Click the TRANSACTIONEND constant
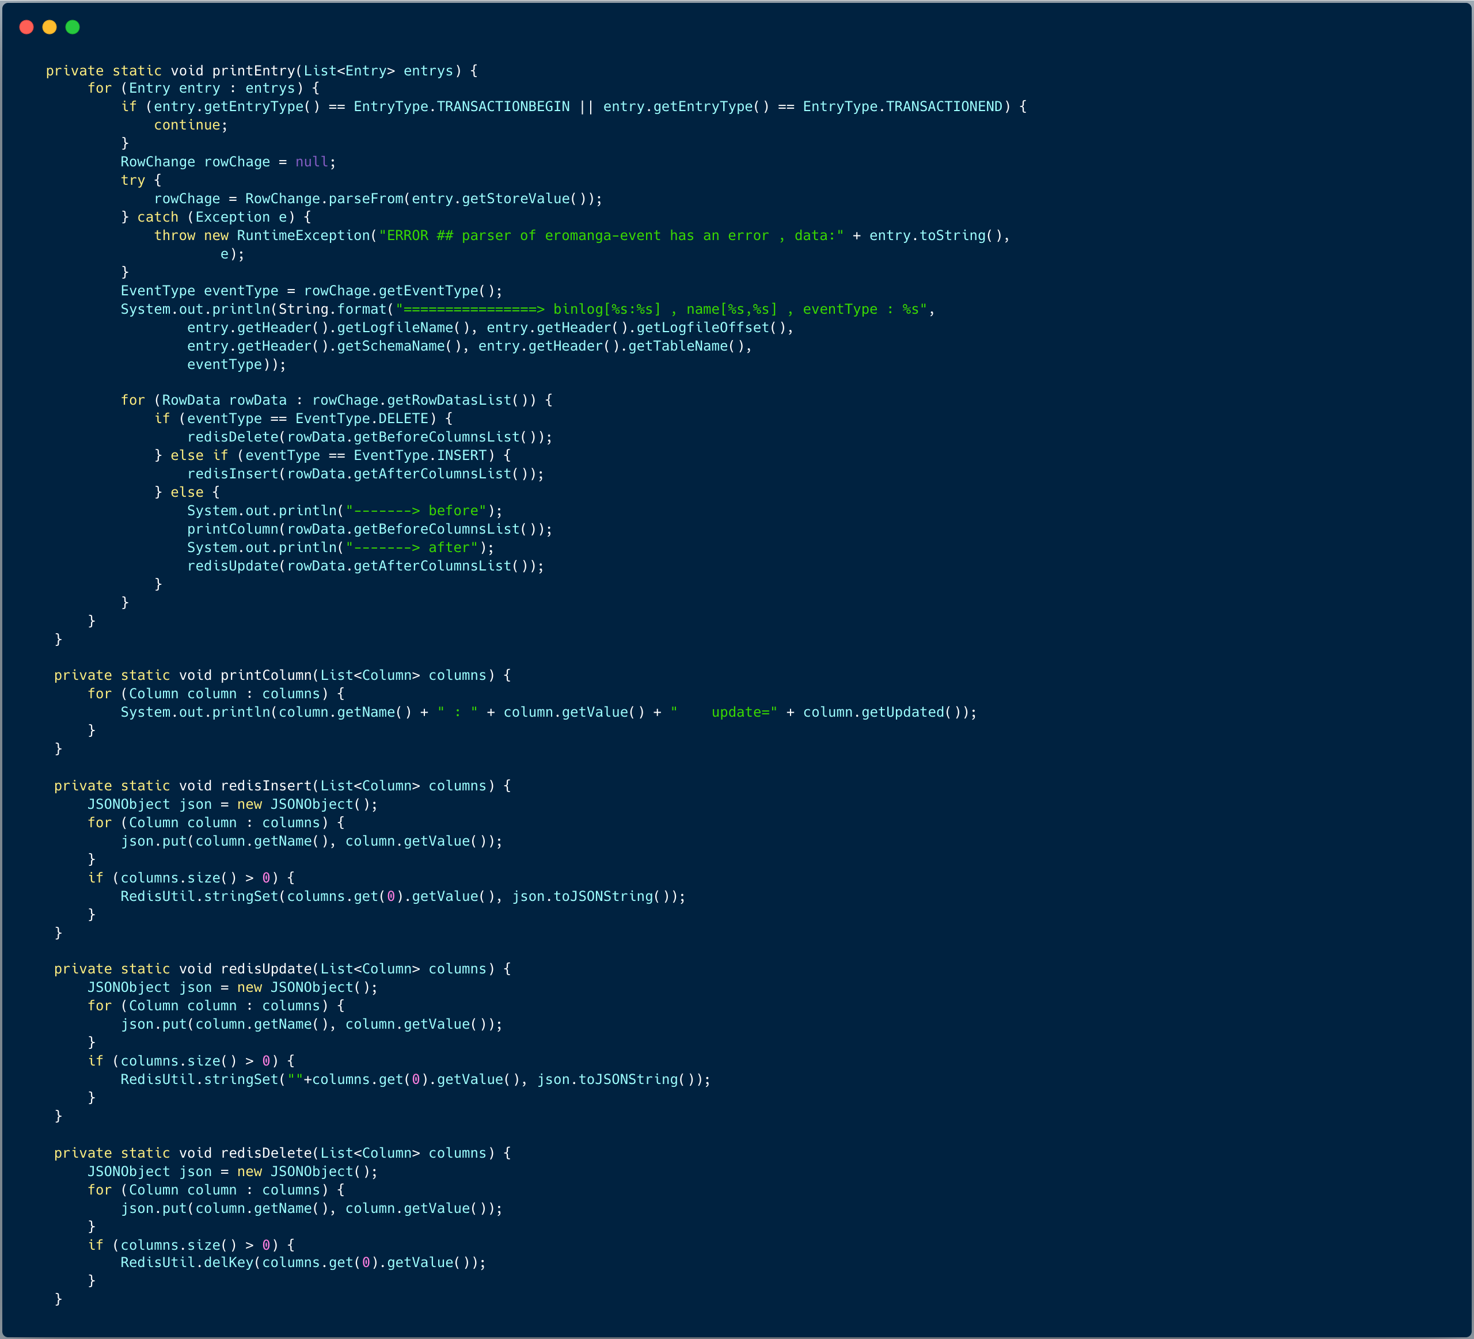This screenshot has width=1474, height=1339. pos(944,106)
